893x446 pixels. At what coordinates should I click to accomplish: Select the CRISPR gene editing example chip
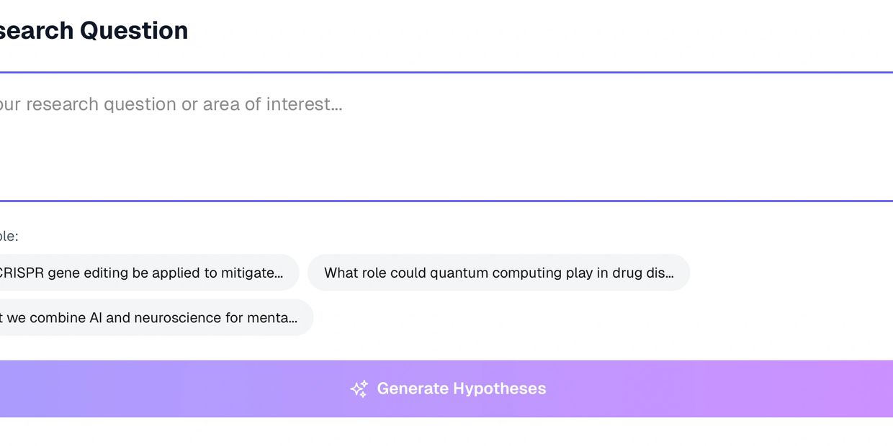click(144, 273)
